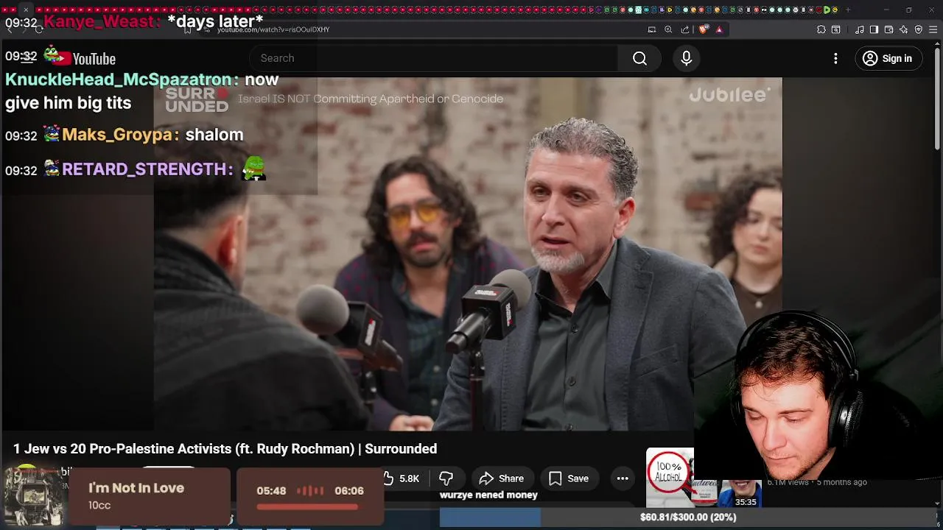Click Brave Shields lion icon in address bar

click(x=704, y=29)
